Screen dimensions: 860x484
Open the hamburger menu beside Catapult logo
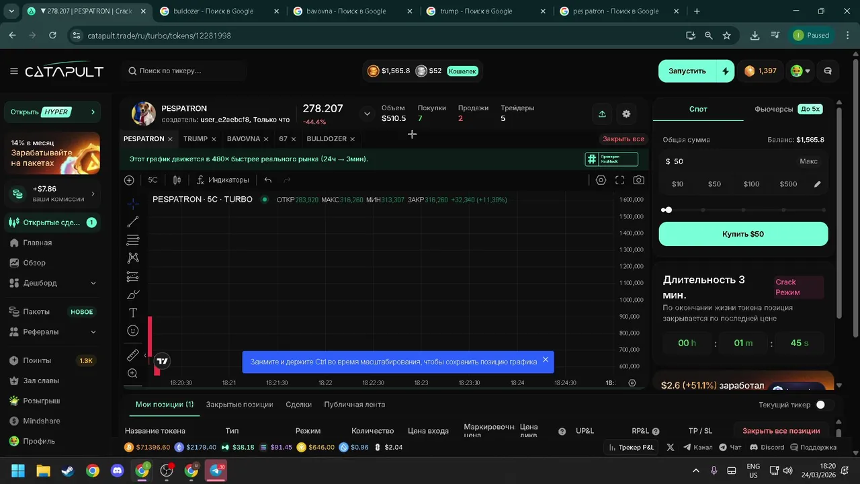13,71
